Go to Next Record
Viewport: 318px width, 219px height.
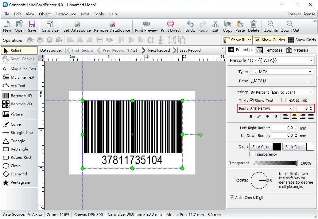[156, 50]
